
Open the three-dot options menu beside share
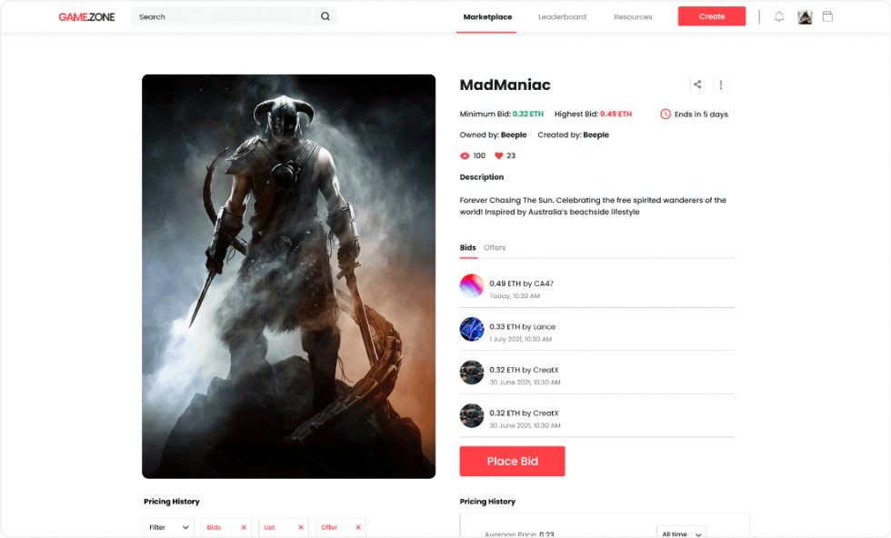tap(721, 84)
